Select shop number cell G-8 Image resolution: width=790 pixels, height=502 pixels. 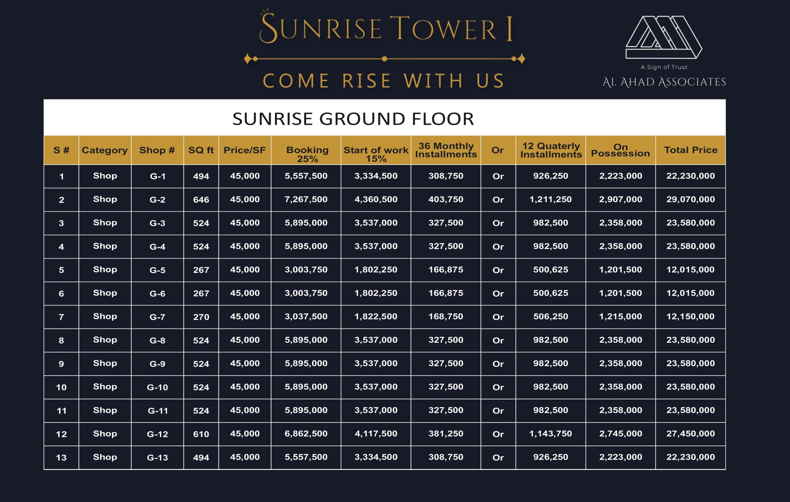(x=157, y=341)
